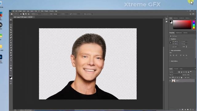Open the layer Kind filter dropdown

coord(173,72)
